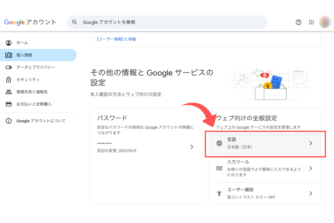Viewport: 334px width, 223px height.
Task: Click the [ユーザー情報] に移動 link
Action: (x=117, y=39)
